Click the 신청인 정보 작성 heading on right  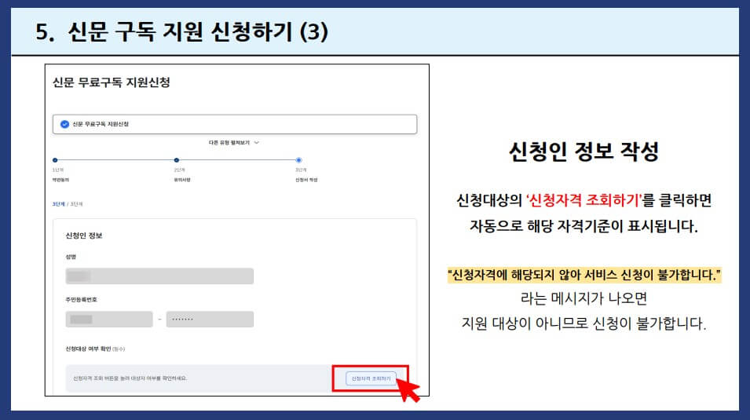pyautogui.click(x=584, y=152)
